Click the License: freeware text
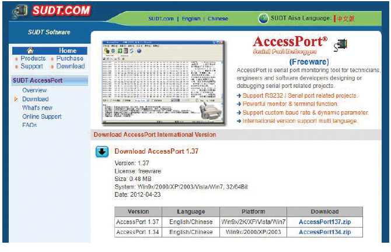 138,171
